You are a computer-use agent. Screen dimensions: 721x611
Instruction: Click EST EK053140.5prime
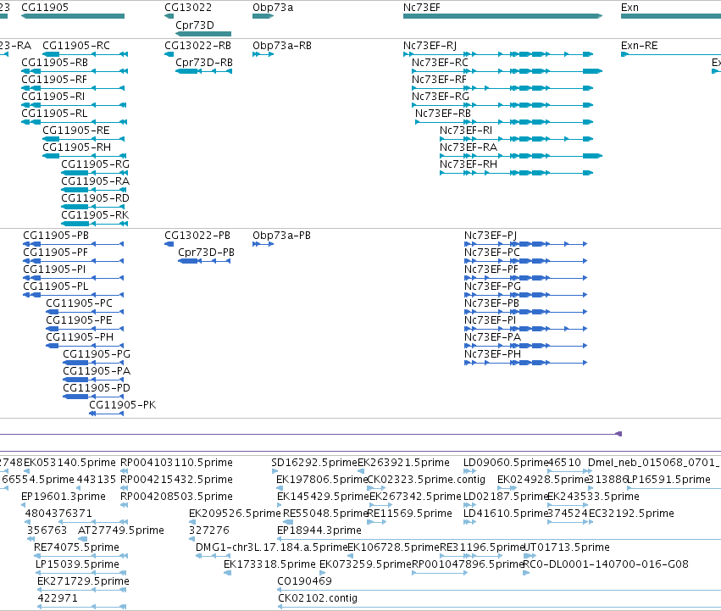69,463
